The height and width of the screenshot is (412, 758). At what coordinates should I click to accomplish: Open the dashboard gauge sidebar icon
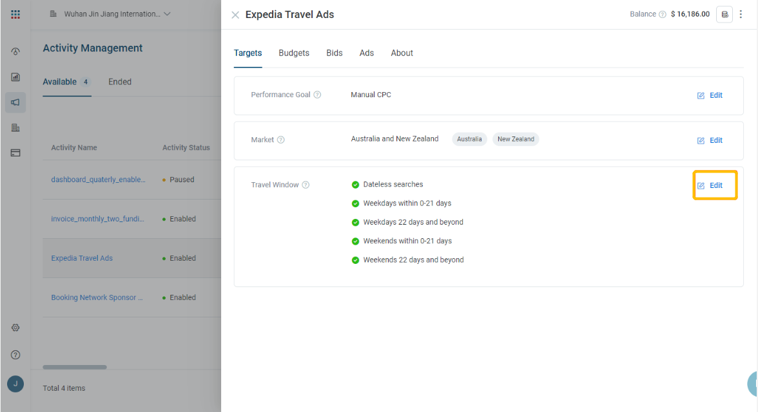click(15, 51)
